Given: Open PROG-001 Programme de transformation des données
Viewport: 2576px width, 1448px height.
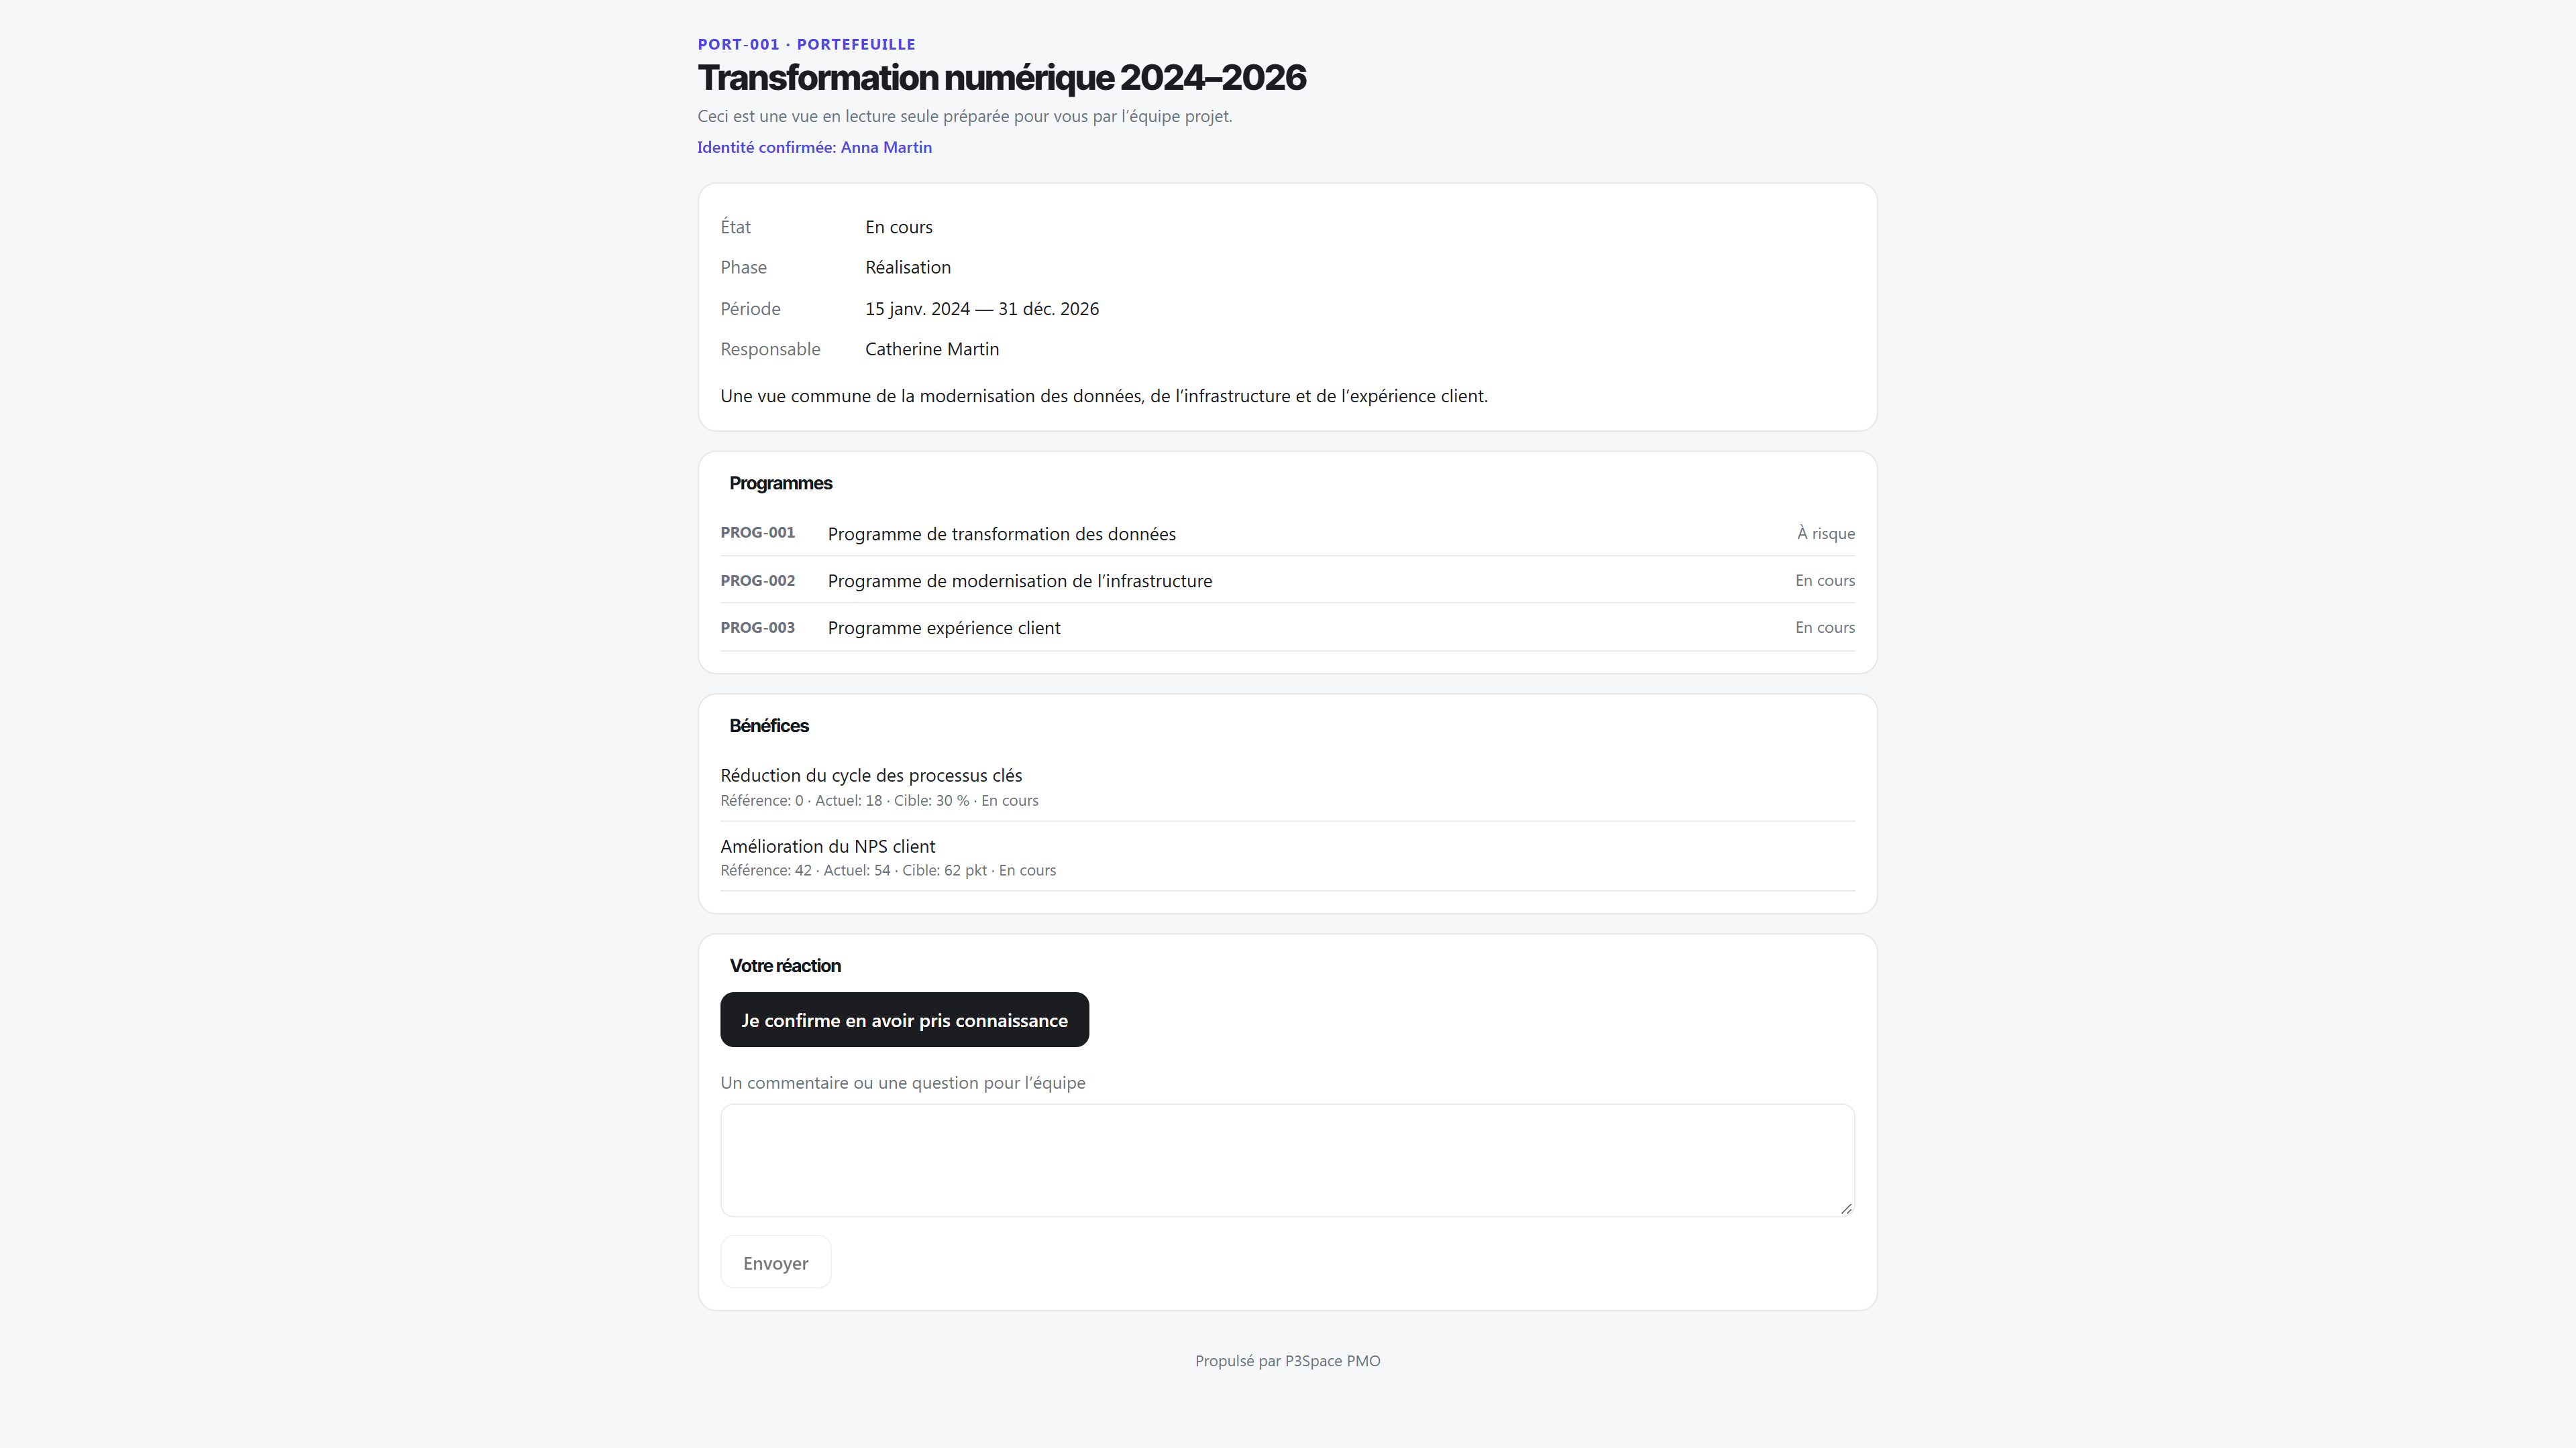Looking at the screenshot, I should (x=1287, y=534).
